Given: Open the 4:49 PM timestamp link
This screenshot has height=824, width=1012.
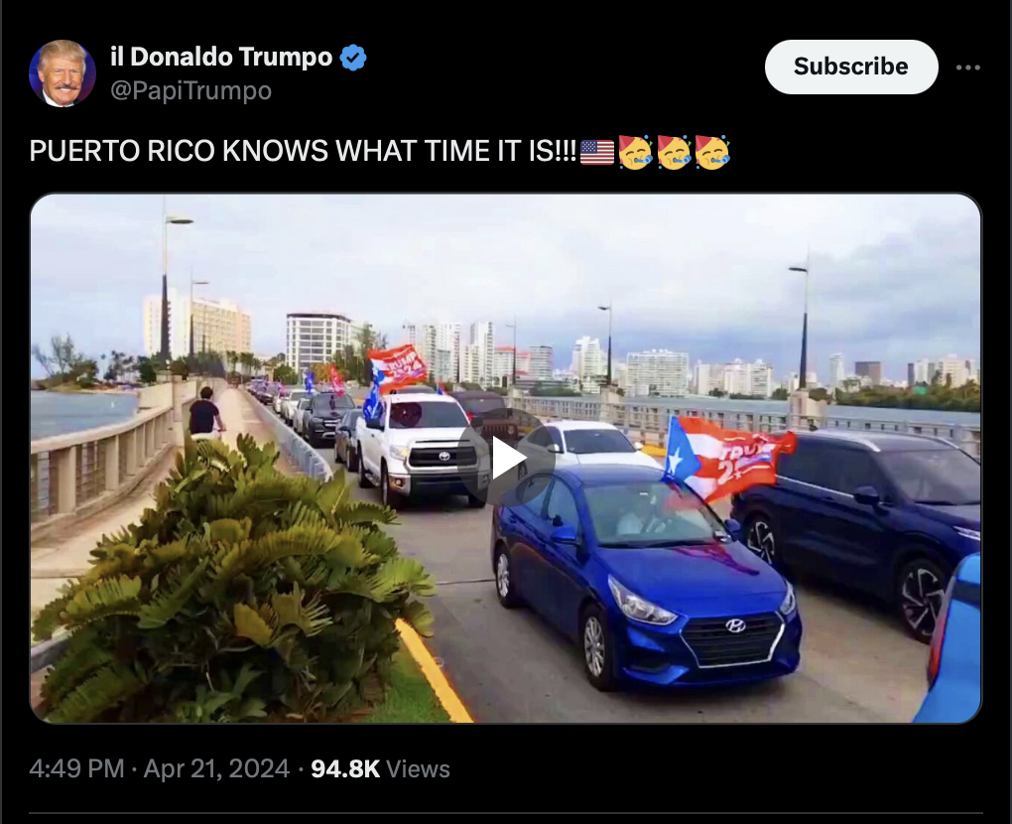Looking at the screenshot, I should tap(76, 768).
